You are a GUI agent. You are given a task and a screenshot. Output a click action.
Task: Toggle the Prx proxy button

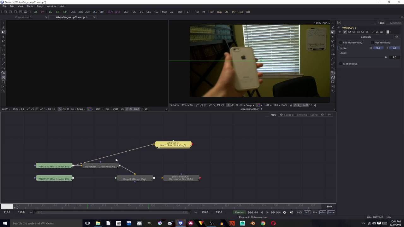tap(315, 212)
